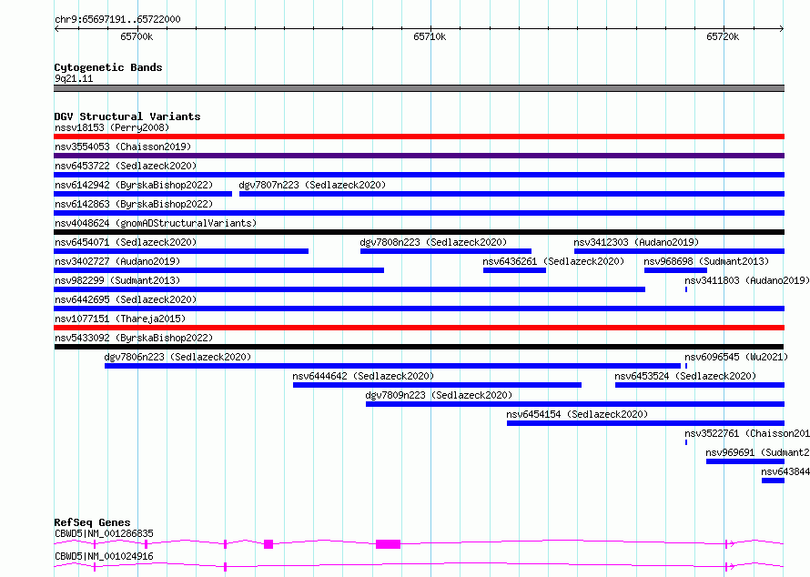This screenshot has height=577, width=810.
Task: Click the nsv643844 variant bar
Action: [x=773, y=481]
